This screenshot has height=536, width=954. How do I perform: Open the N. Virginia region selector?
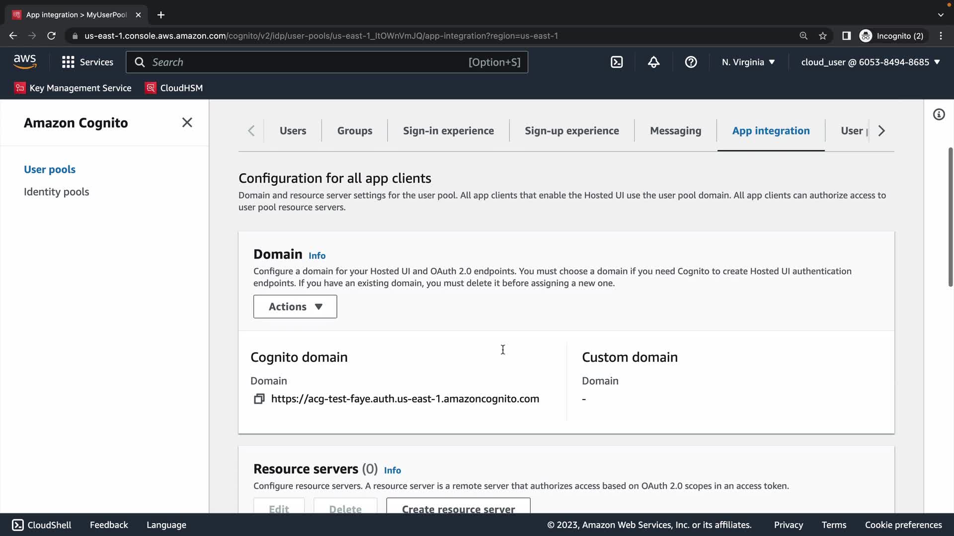(748, 62)
